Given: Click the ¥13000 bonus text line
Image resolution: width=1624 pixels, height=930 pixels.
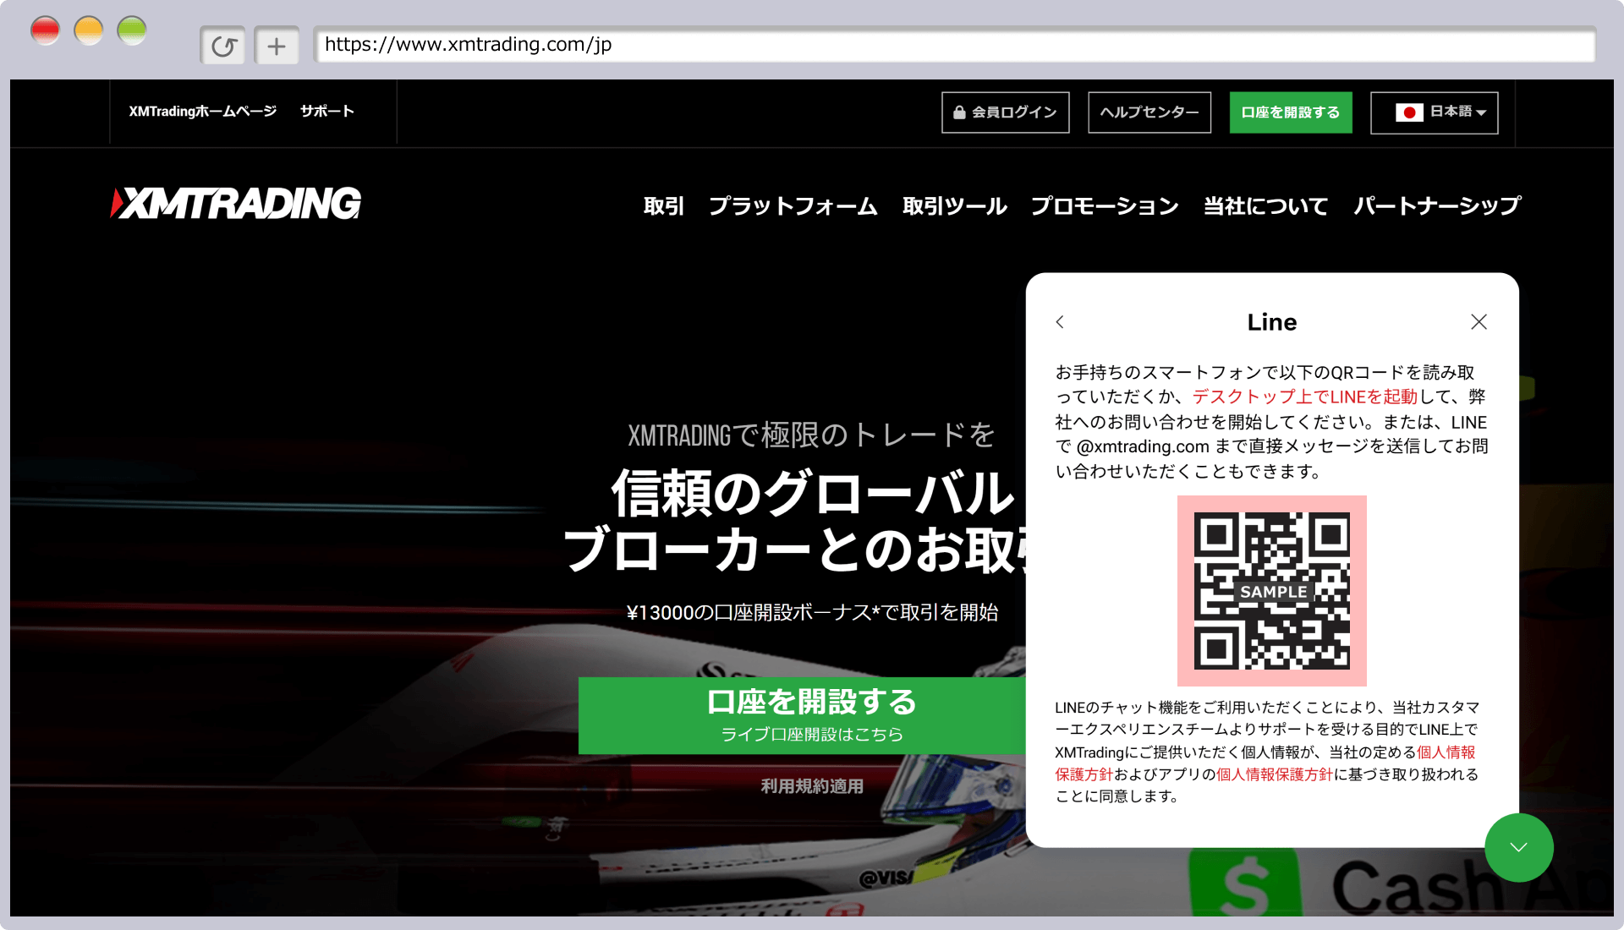Looking at the screenshot, I should tap(812, 612).
